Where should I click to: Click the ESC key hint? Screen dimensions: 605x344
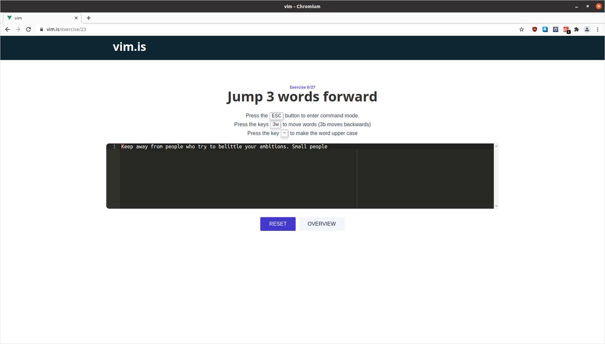(x=276, y=116)
